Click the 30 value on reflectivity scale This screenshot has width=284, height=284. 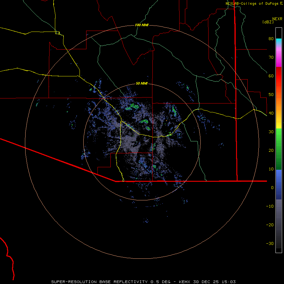click(x=271, y=132)
